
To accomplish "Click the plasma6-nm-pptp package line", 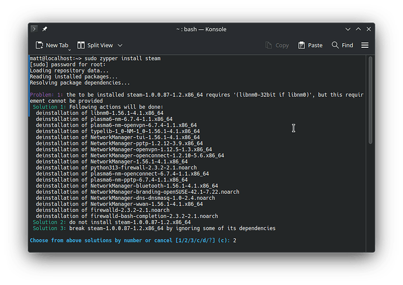I will click(x=112, y=180).
